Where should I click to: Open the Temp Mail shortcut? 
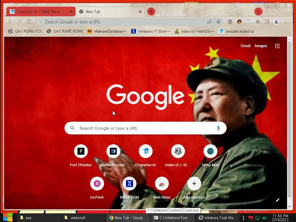(210, 151)
